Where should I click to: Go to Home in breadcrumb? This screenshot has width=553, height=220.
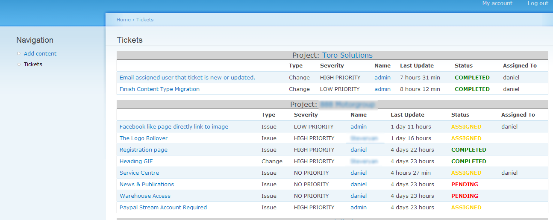point(124,20)
